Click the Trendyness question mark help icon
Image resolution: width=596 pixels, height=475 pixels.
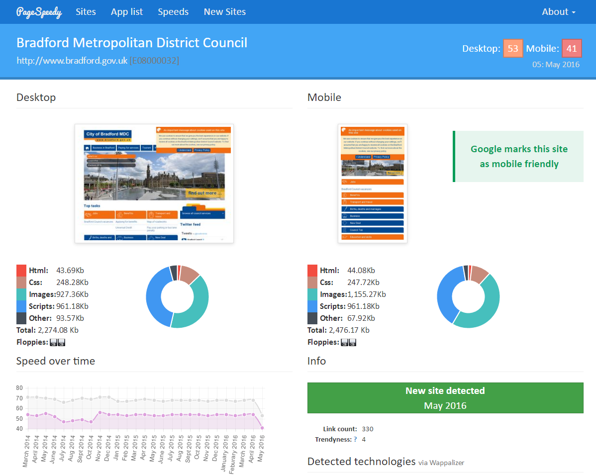(x=355, y=440)
